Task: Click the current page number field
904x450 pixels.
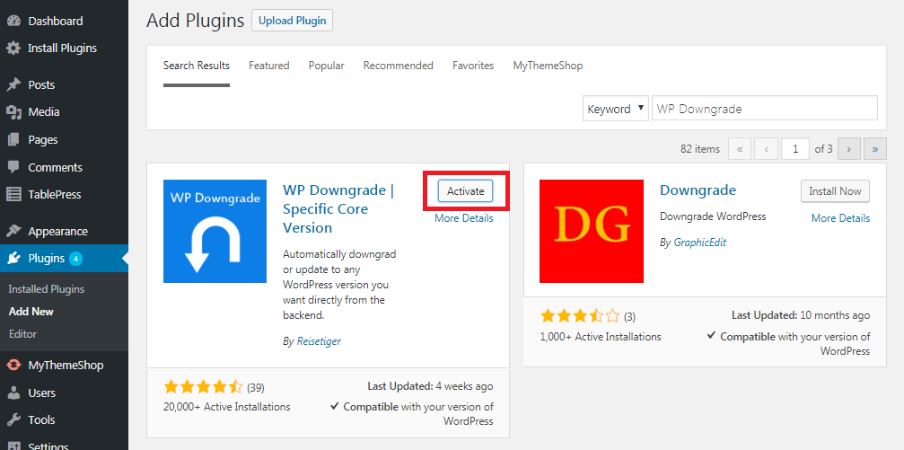Action: 795,149
